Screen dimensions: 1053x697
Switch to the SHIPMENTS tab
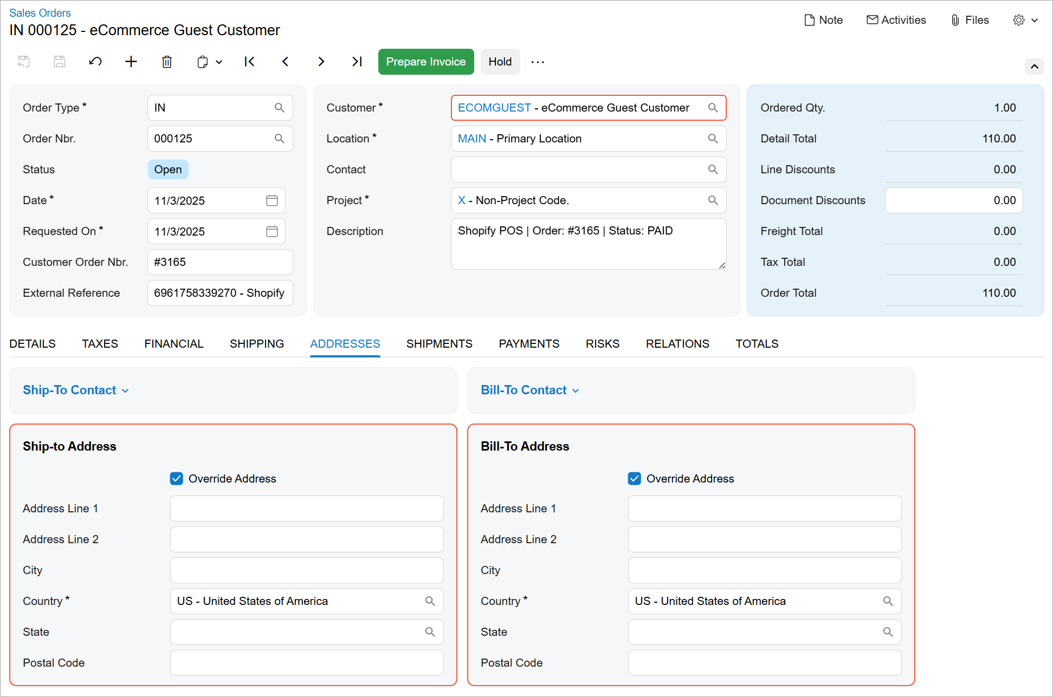[440, 344]
